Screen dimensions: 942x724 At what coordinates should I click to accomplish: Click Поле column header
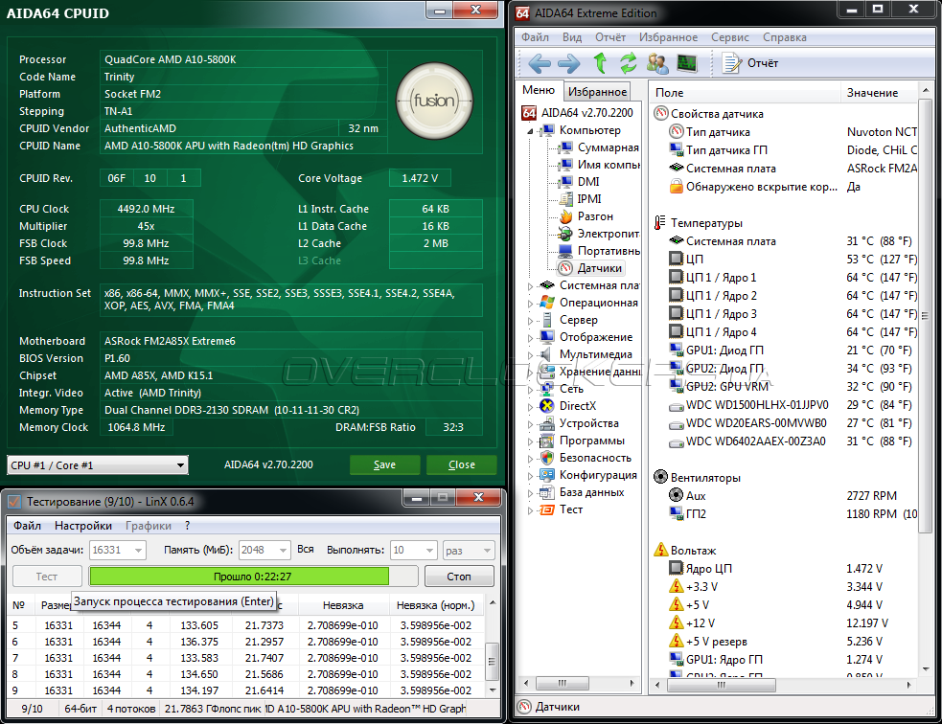pos(745,93)
